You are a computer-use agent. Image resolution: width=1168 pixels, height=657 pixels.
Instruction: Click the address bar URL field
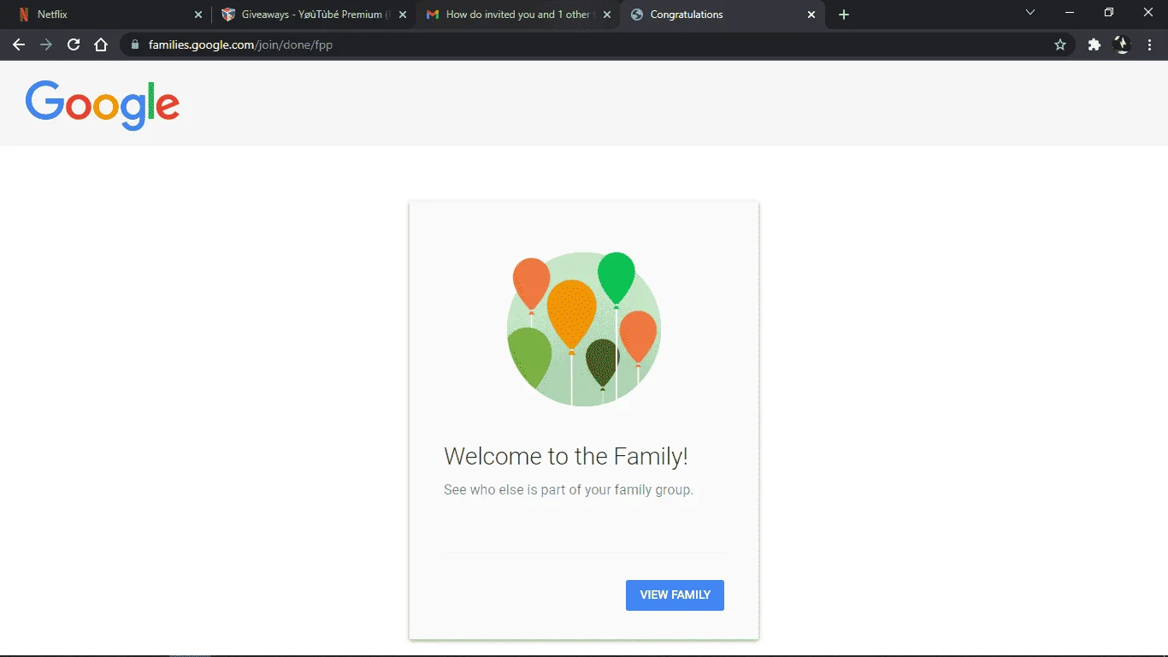click(x=590, y=44)
